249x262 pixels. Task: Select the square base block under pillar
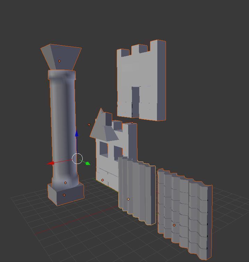pos(66,194)
